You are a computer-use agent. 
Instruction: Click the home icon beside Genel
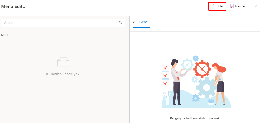(x=135, y=23)
